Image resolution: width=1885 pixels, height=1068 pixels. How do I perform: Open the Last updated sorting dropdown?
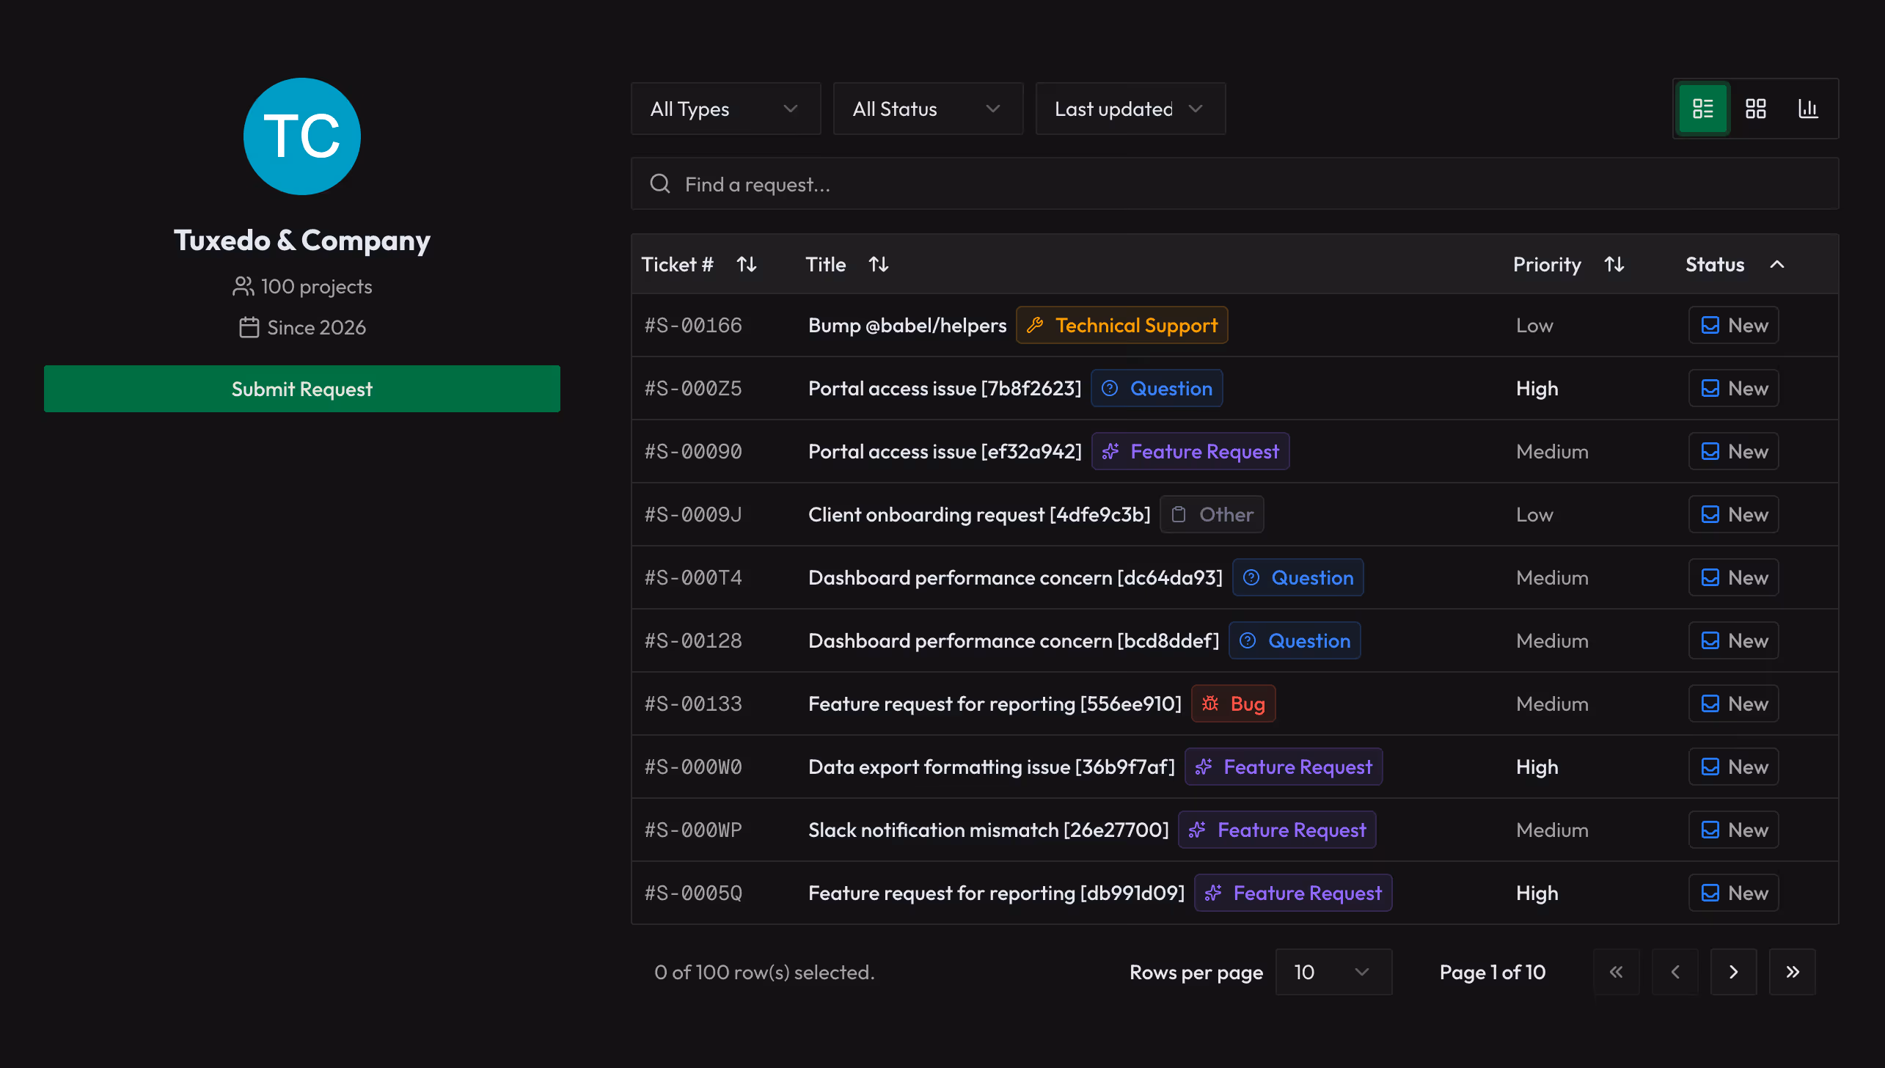1130,109
